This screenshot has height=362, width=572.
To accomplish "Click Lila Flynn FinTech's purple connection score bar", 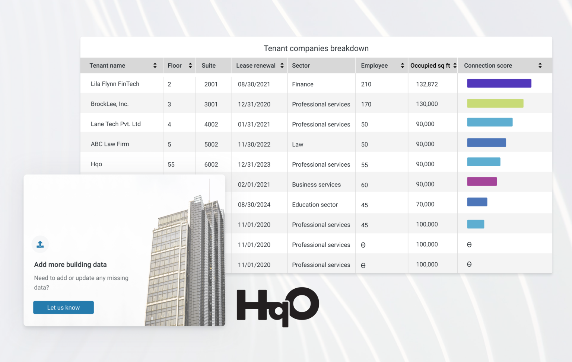I will click(499, 83).
